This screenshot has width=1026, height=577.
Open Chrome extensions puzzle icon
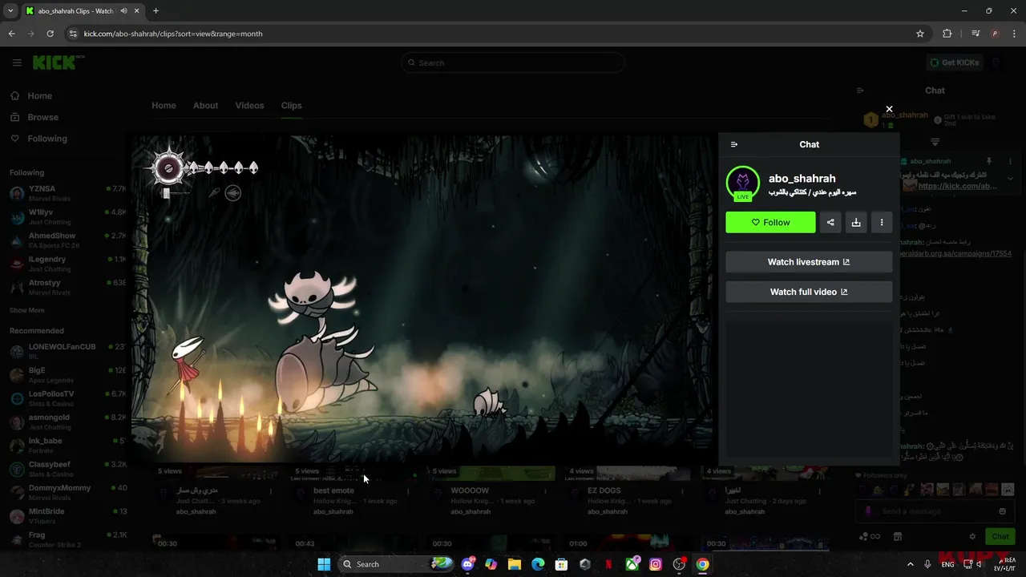point(947,34)
